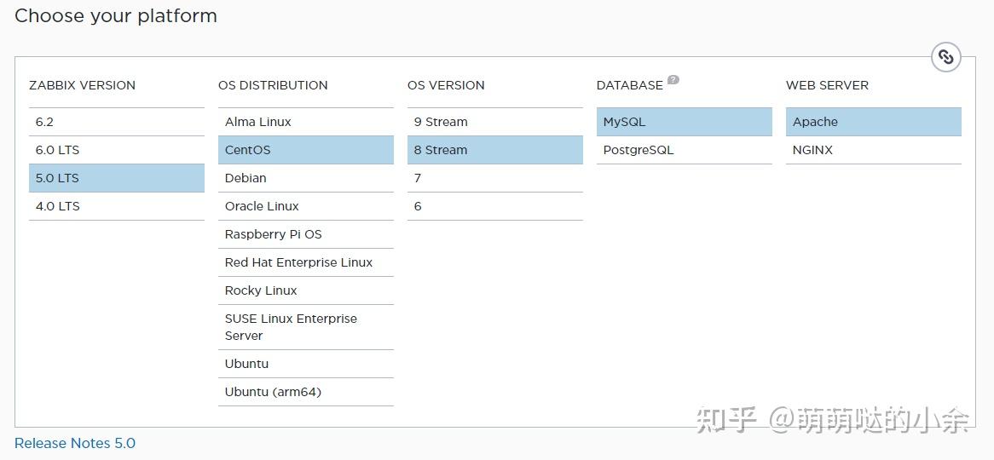Open Release Notes 5.0 link
This screenshot has height=460, width=994.
(75, 443)
